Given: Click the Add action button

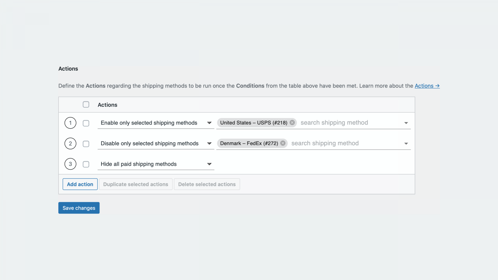Looking at the screenshot, I should [80, 184].
